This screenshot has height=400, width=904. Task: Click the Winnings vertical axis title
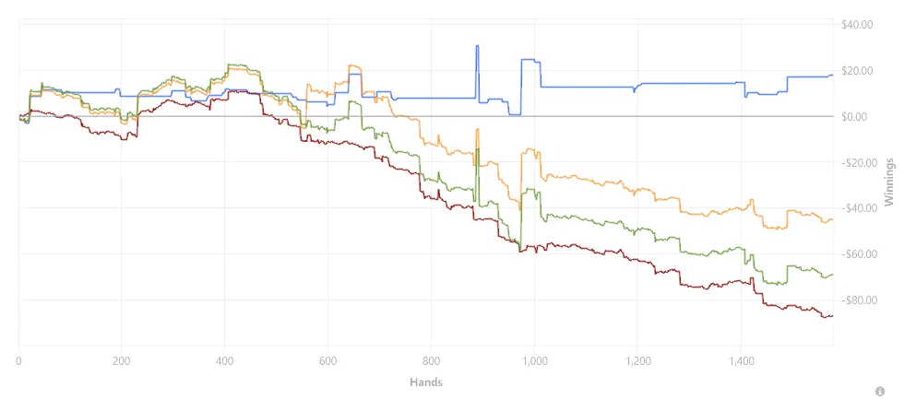889,181
